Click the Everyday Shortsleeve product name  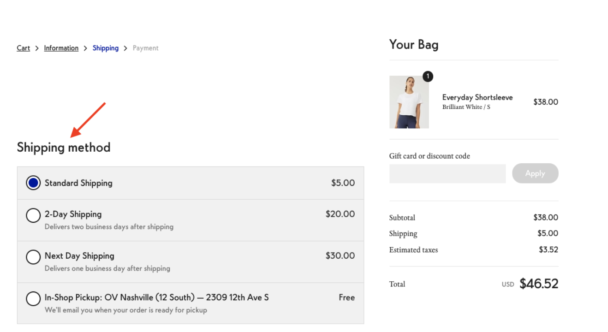477,97
